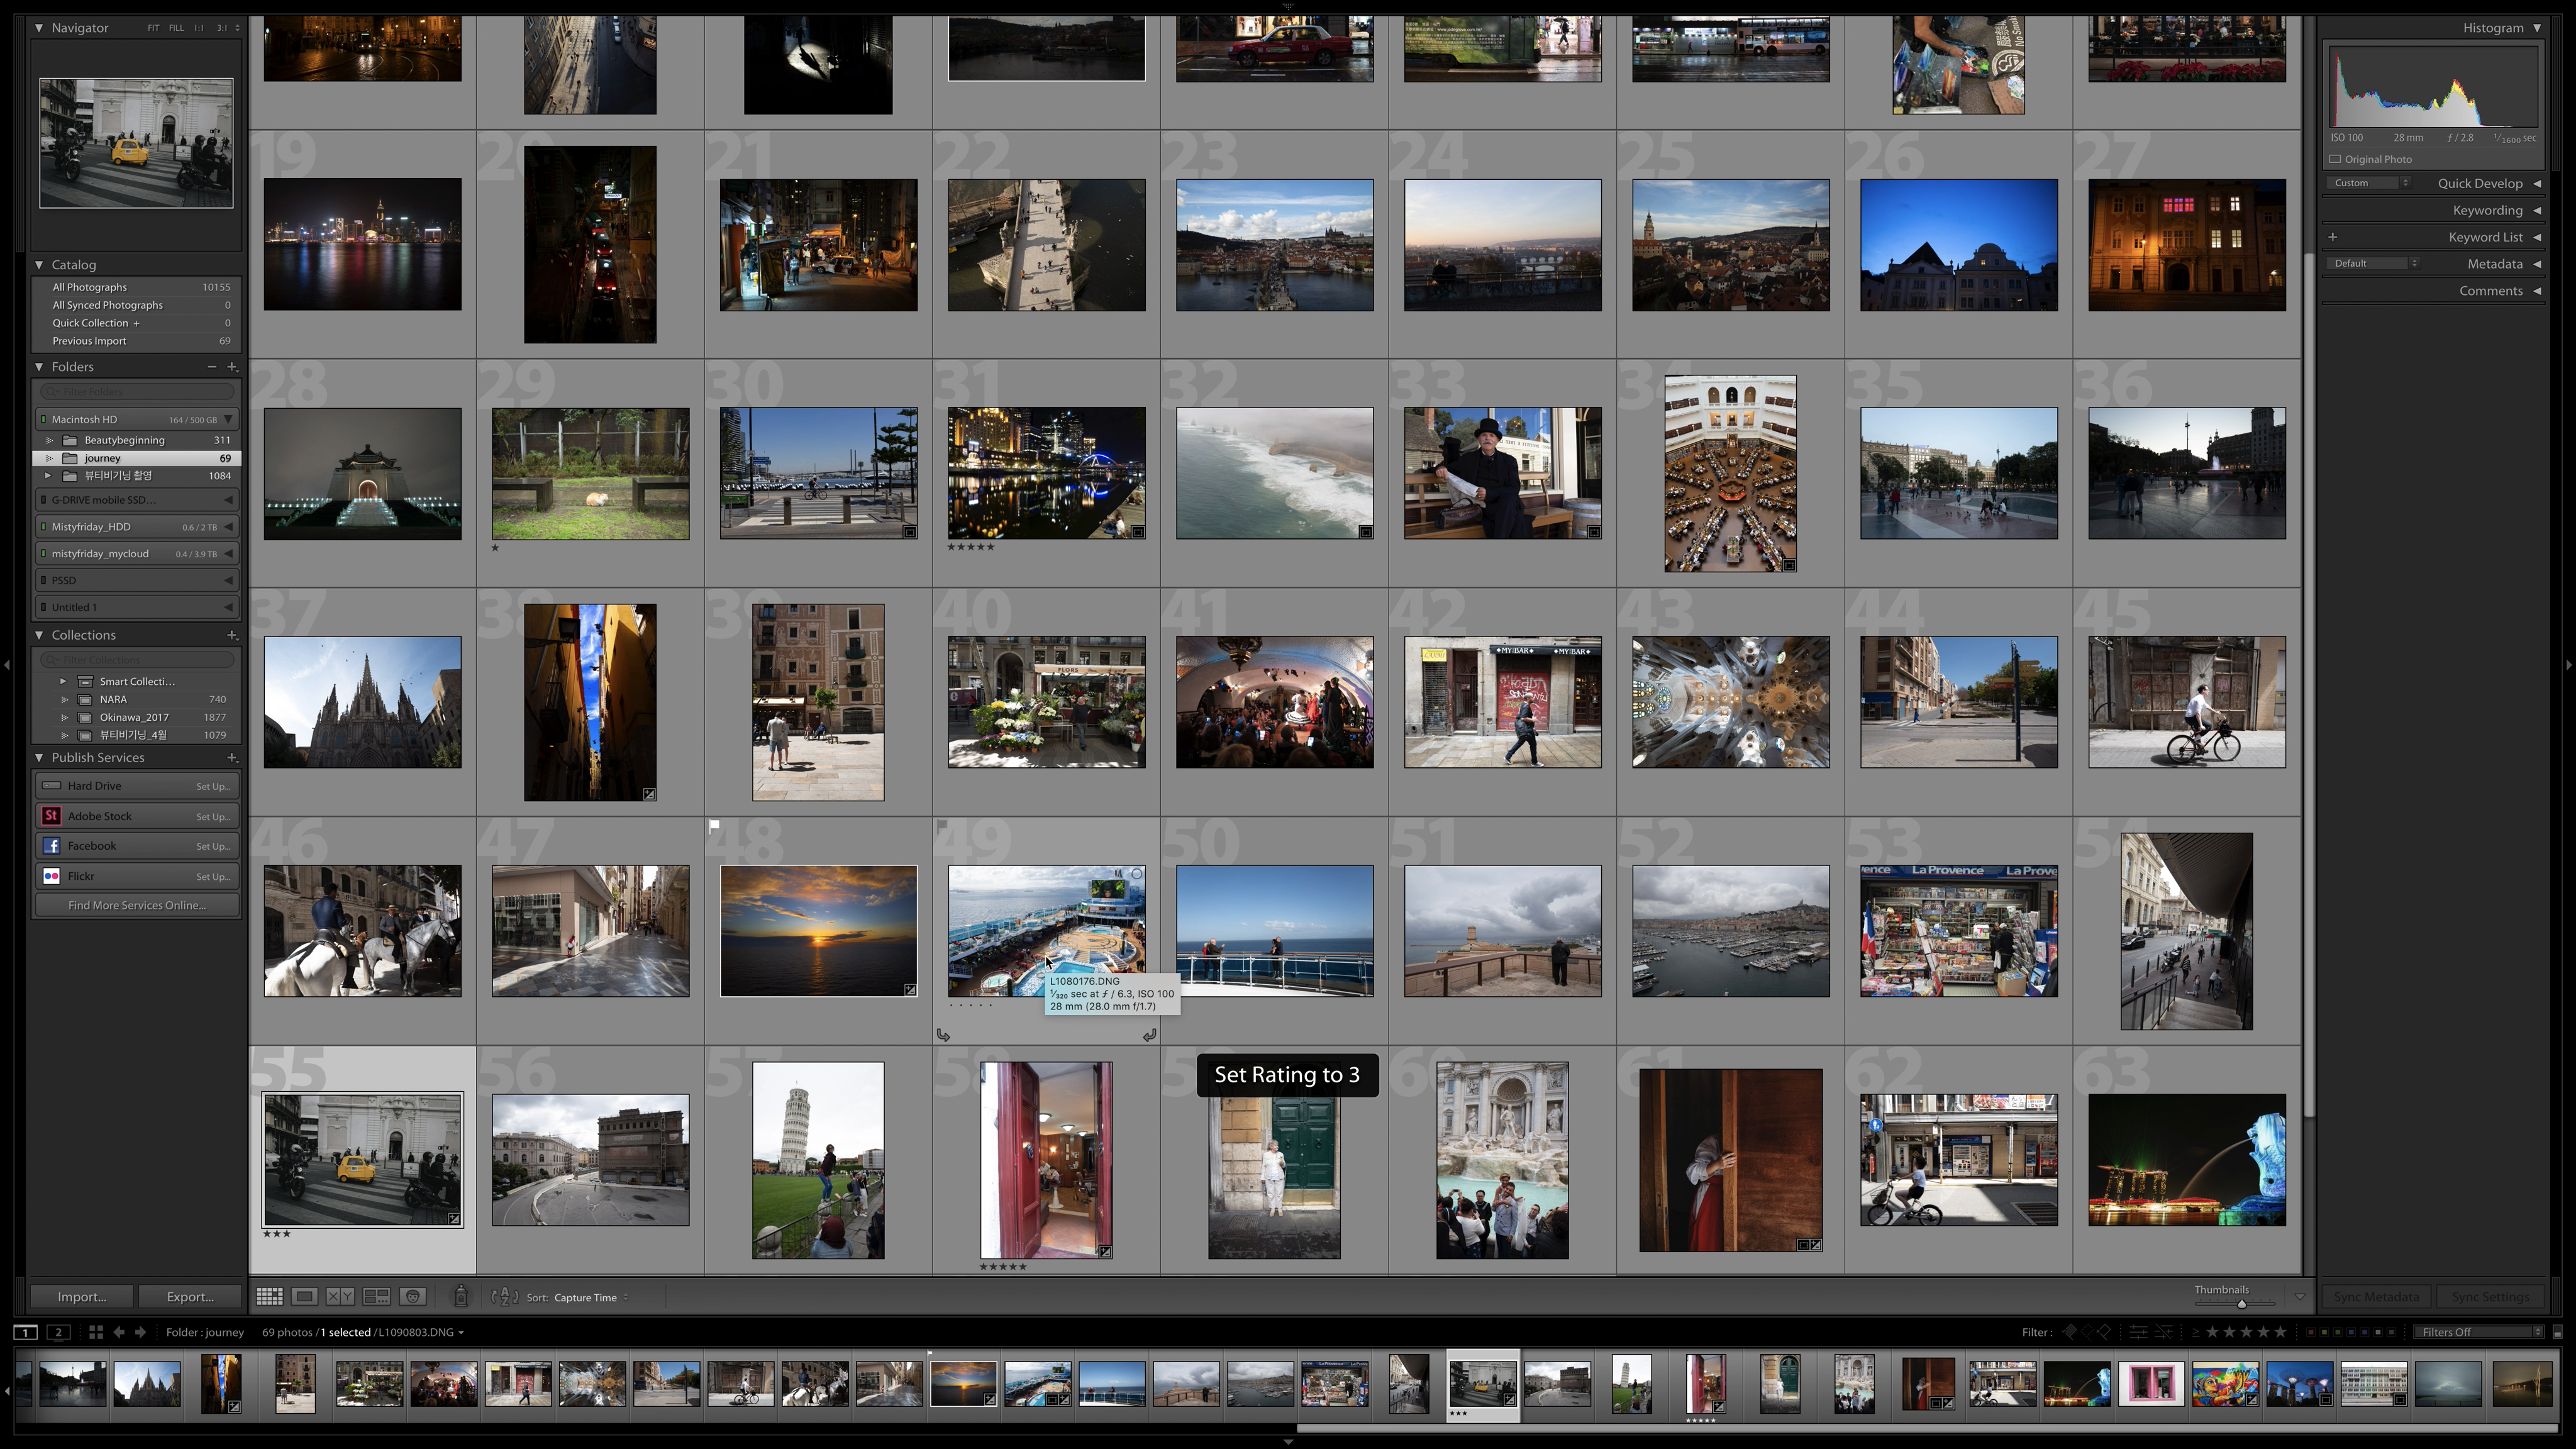Open People face view icon
Image resolution: width=2576 pixels, height=1449 pixels.
coord(413,1297)
